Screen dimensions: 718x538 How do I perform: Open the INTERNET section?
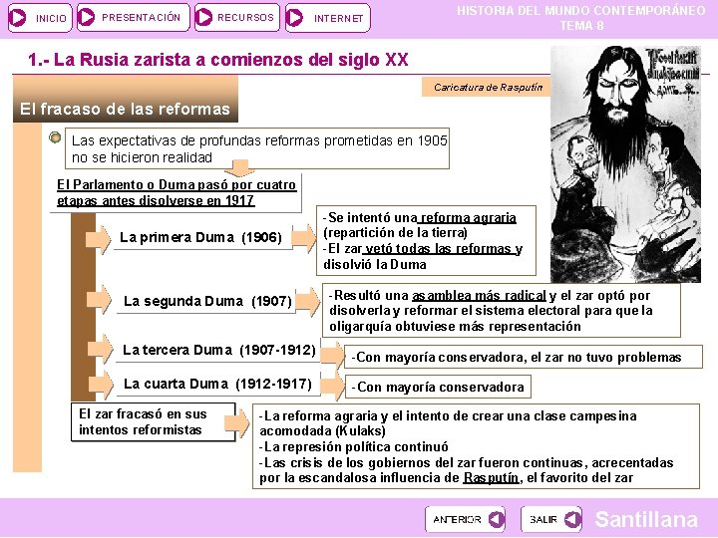click(x=327, y=18)
